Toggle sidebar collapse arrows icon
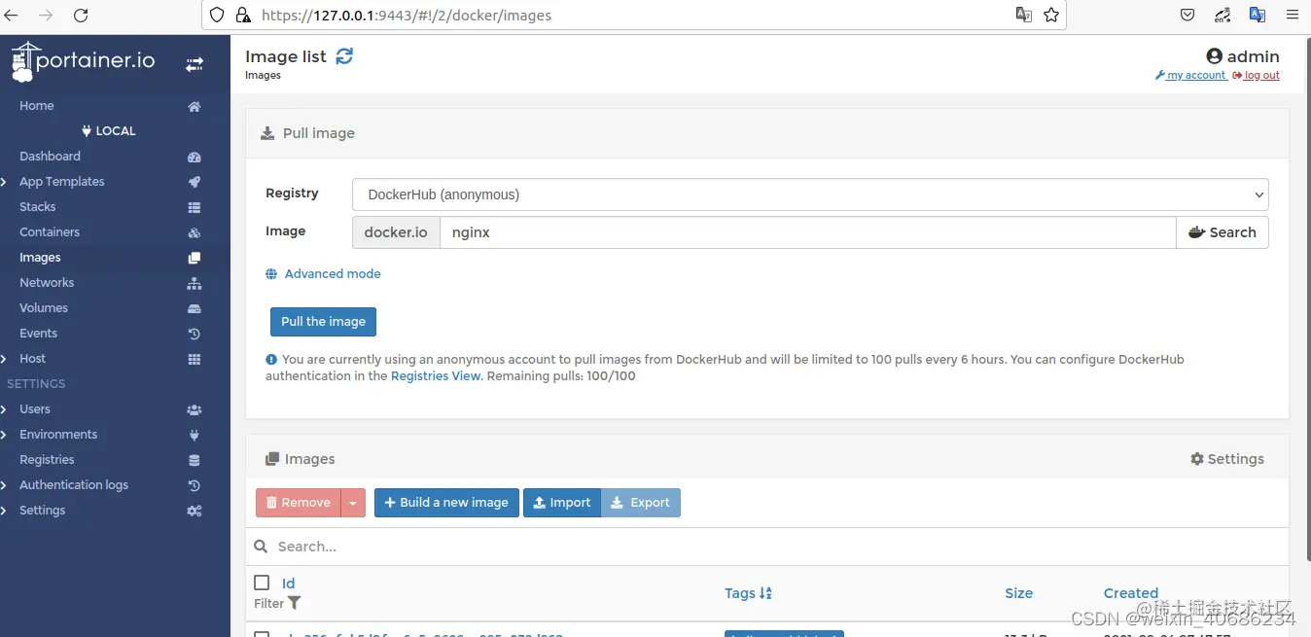This screenshot has height=637, width=1311. pos(195,64)
